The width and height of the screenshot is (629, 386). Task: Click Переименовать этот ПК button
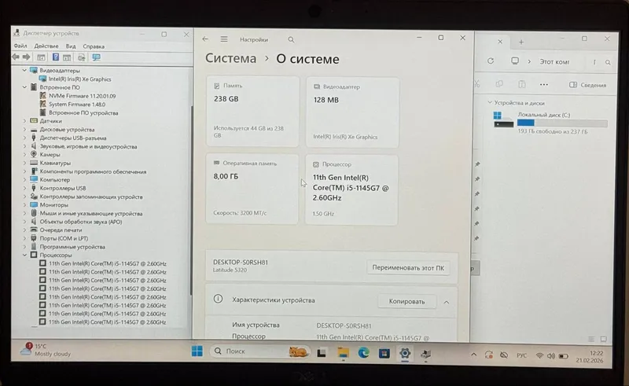click(x=408, y=267)
